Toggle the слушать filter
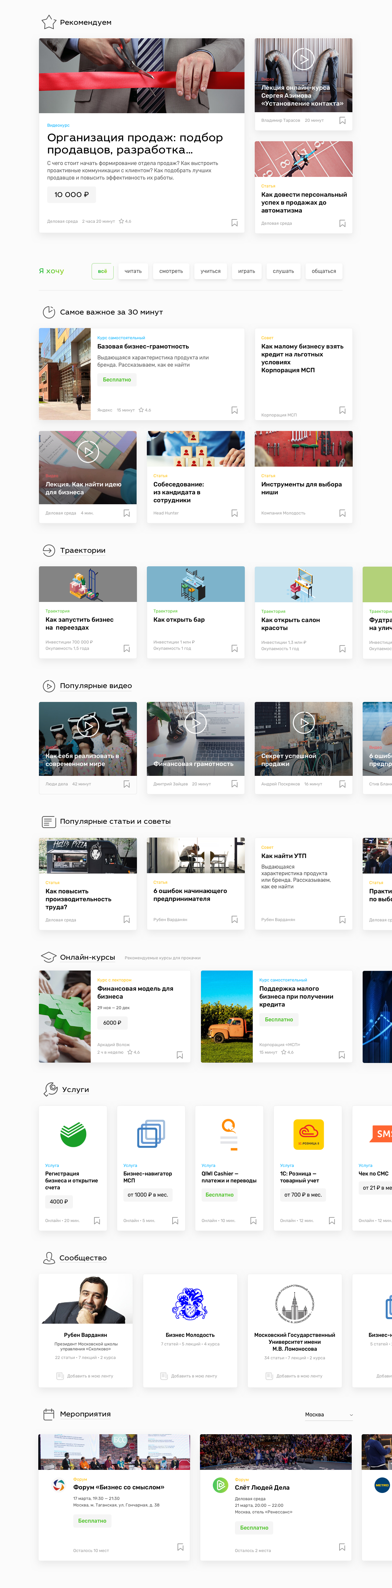This screenshot has height=1588, width=392. (x=283, y=271)
